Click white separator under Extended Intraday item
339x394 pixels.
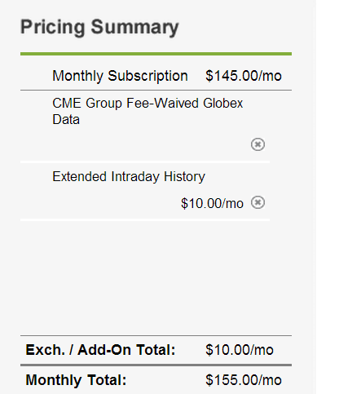coord(145,220)
